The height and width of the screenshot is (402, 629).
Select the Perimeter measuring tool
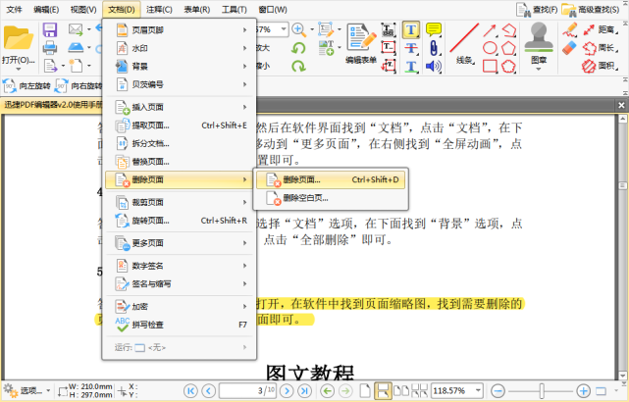click(600, 48)
